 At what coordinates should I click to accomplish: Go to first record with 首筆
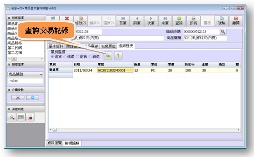[x=123, y=20]
